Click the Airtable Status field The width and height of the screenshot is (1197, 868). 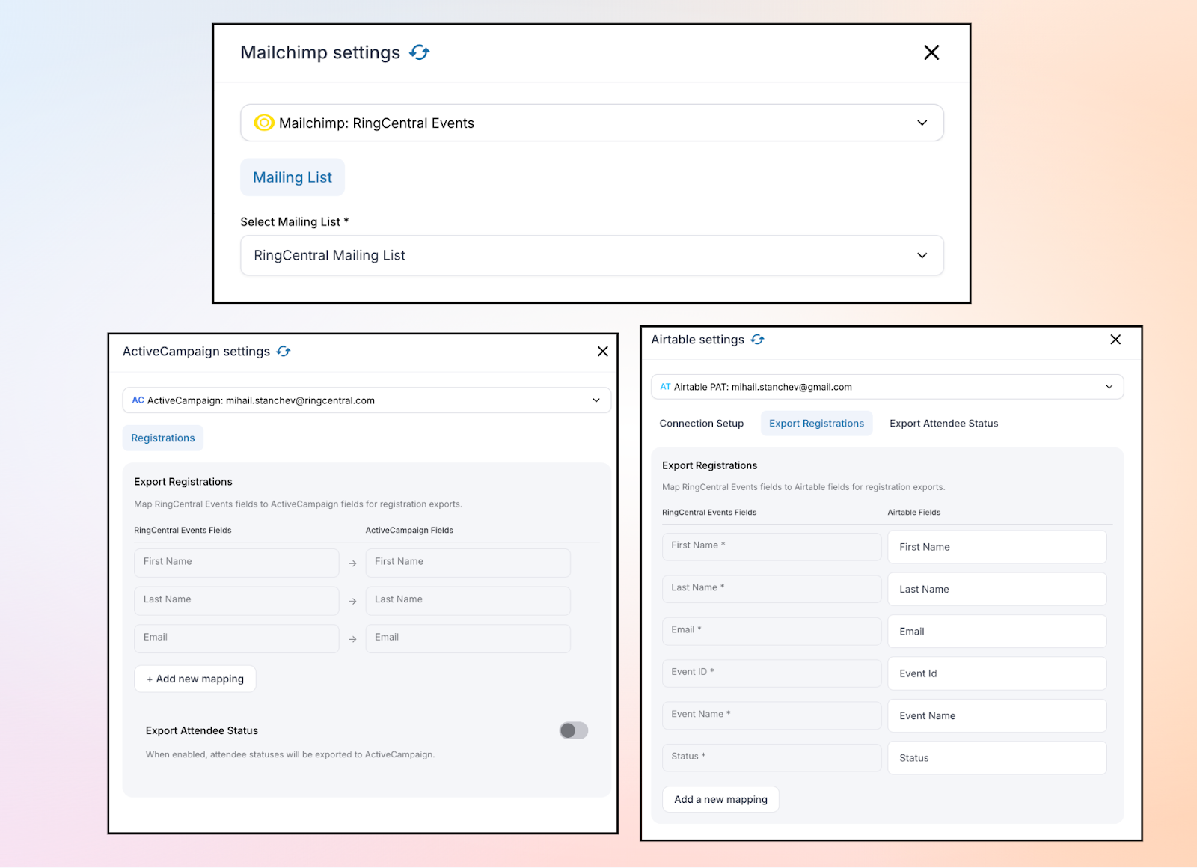tap(997, 758)
